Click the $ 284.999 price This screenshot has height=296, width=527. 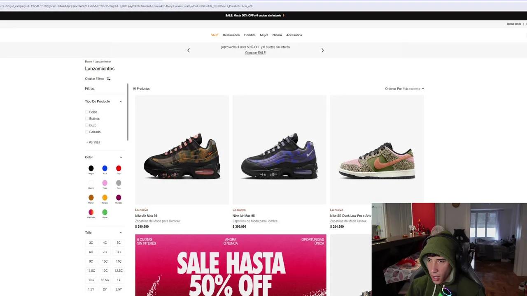coord(337,227)
